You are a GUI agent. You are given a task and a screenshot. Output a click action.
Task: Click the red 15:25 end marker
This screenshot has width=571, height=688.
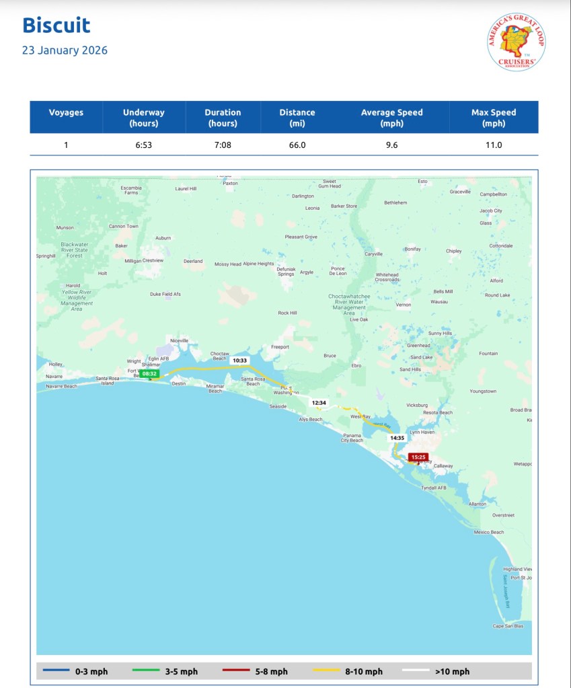pyautogui.click(x=418, y=457)
